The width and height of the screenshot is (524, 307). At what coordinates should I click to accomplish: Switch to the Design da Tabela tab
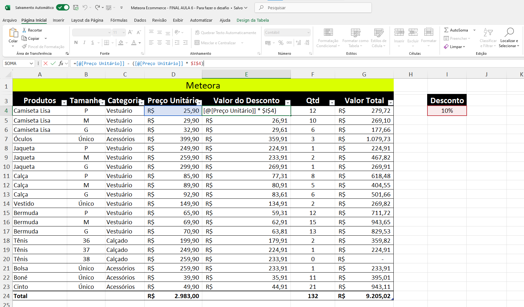pos(253,20)
